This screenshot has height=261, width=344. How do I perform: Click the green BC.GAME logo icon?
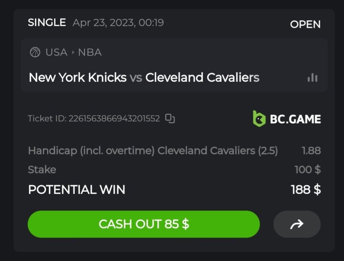[x=259, y=119]
